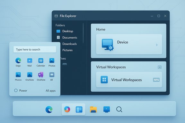185x123 pixels.
Task: Click the Desktop folder icon
Action: click(x=58, y=31)
